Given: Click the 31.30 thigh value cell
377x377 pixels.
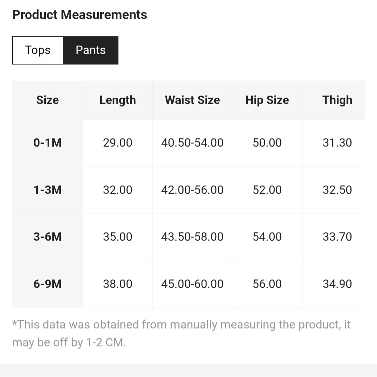Looking at the screenshot, I should [337, 143].
